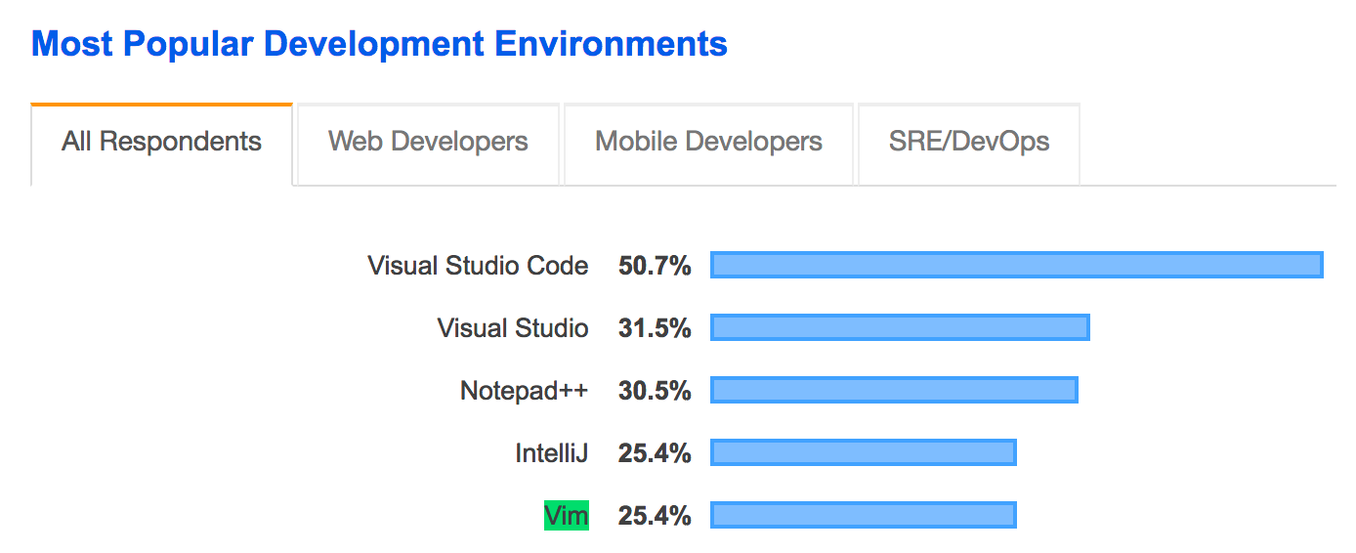This screenshot has width=1356, height=553.
Task: Click the IntelliJ bar
Action: (x=864, y=452)
